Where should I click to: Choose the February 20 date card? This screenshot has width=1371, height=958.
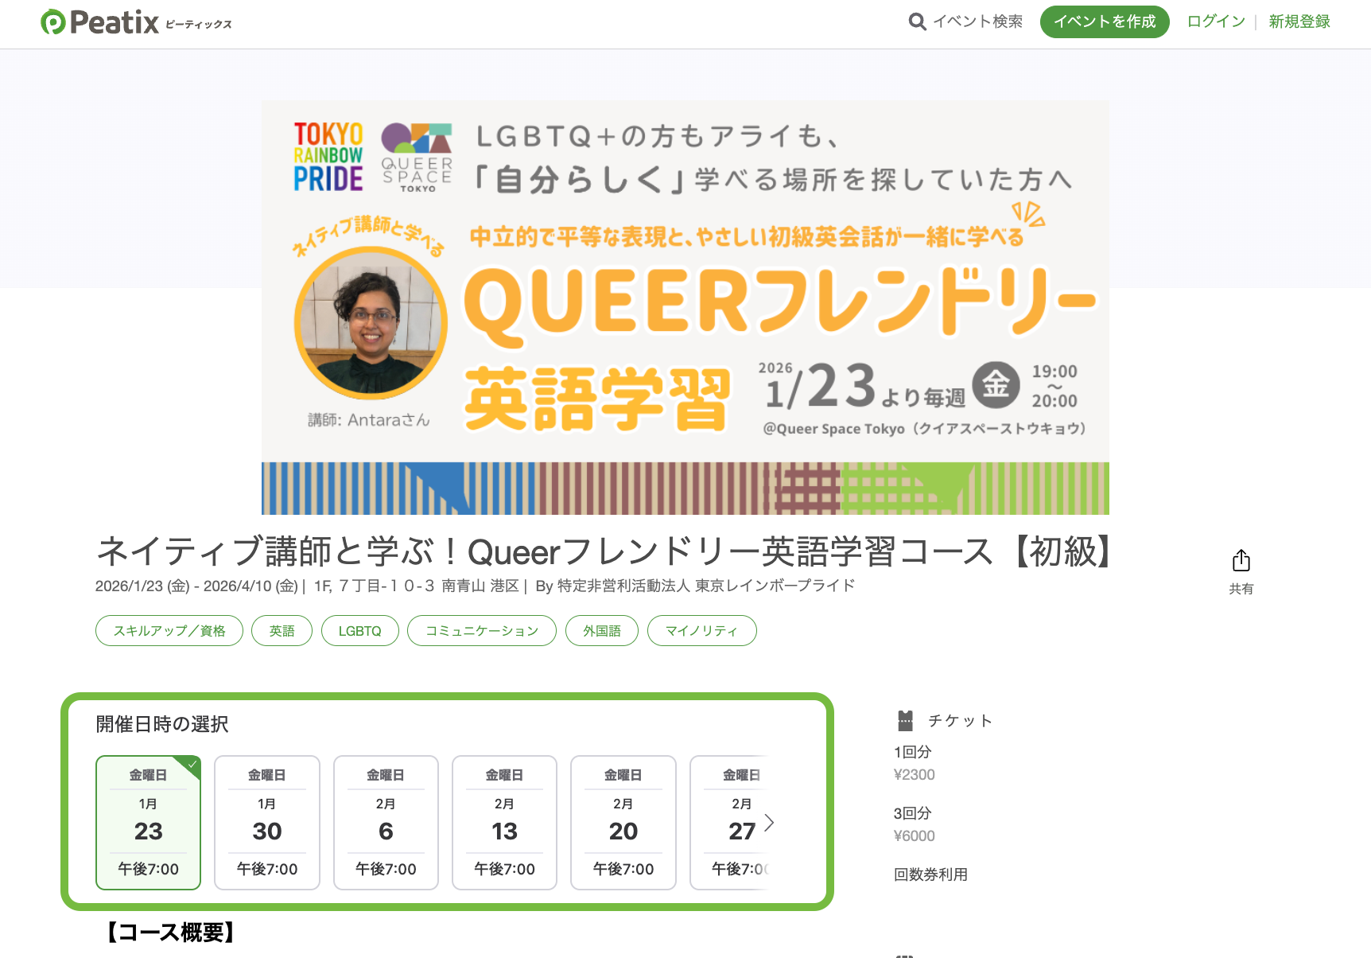[623, 822]
